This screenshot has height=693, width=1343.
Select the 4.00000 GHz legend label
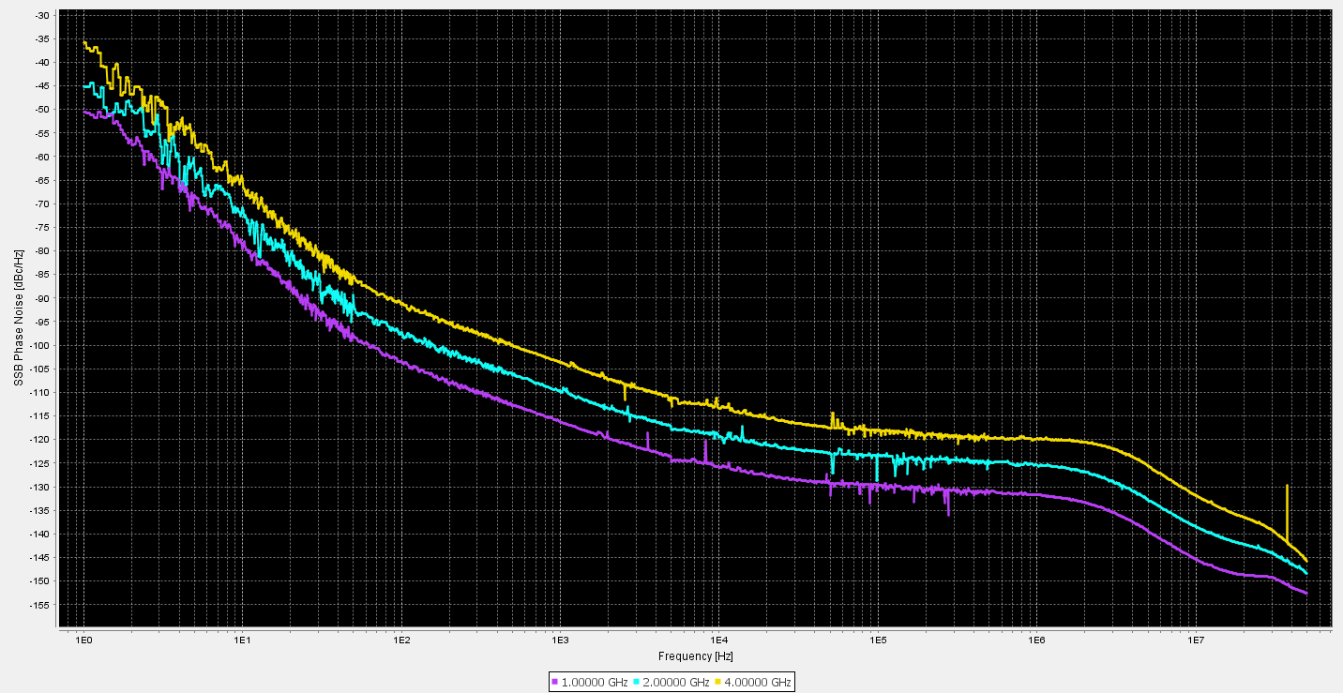(758, 683)
